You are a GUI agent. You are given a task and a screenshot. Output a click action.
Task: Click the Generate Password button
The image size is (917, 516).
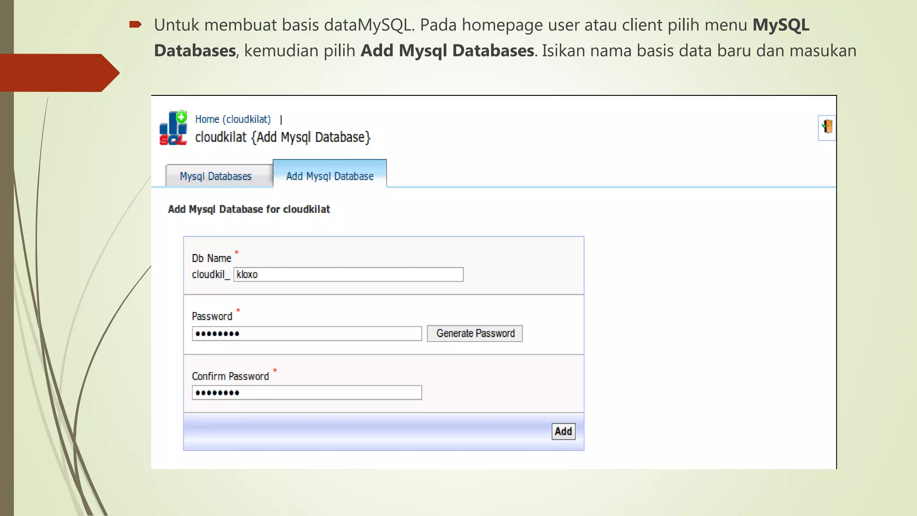(475, 333)
